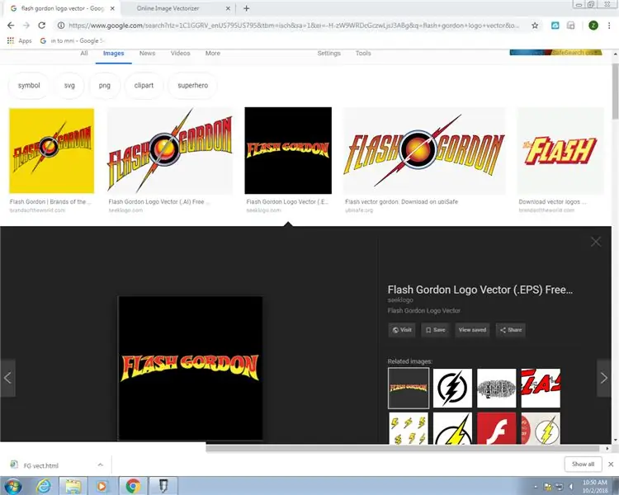Share the image with the Share button
The width and height of the screenshot is (619, 495).
coord(511,330)
